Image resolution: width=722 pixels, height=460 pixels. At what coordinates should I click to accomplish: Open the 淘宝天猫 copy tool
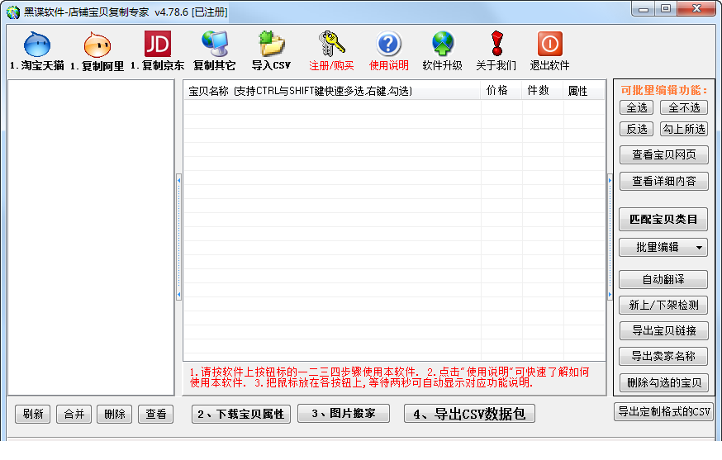click(37, 50)
